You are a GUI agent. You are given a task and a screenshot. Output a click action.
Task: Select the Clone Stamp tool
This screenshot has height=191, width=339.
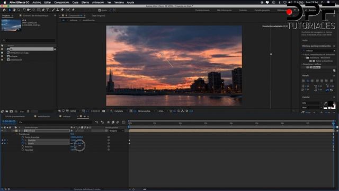coord(58,10)
